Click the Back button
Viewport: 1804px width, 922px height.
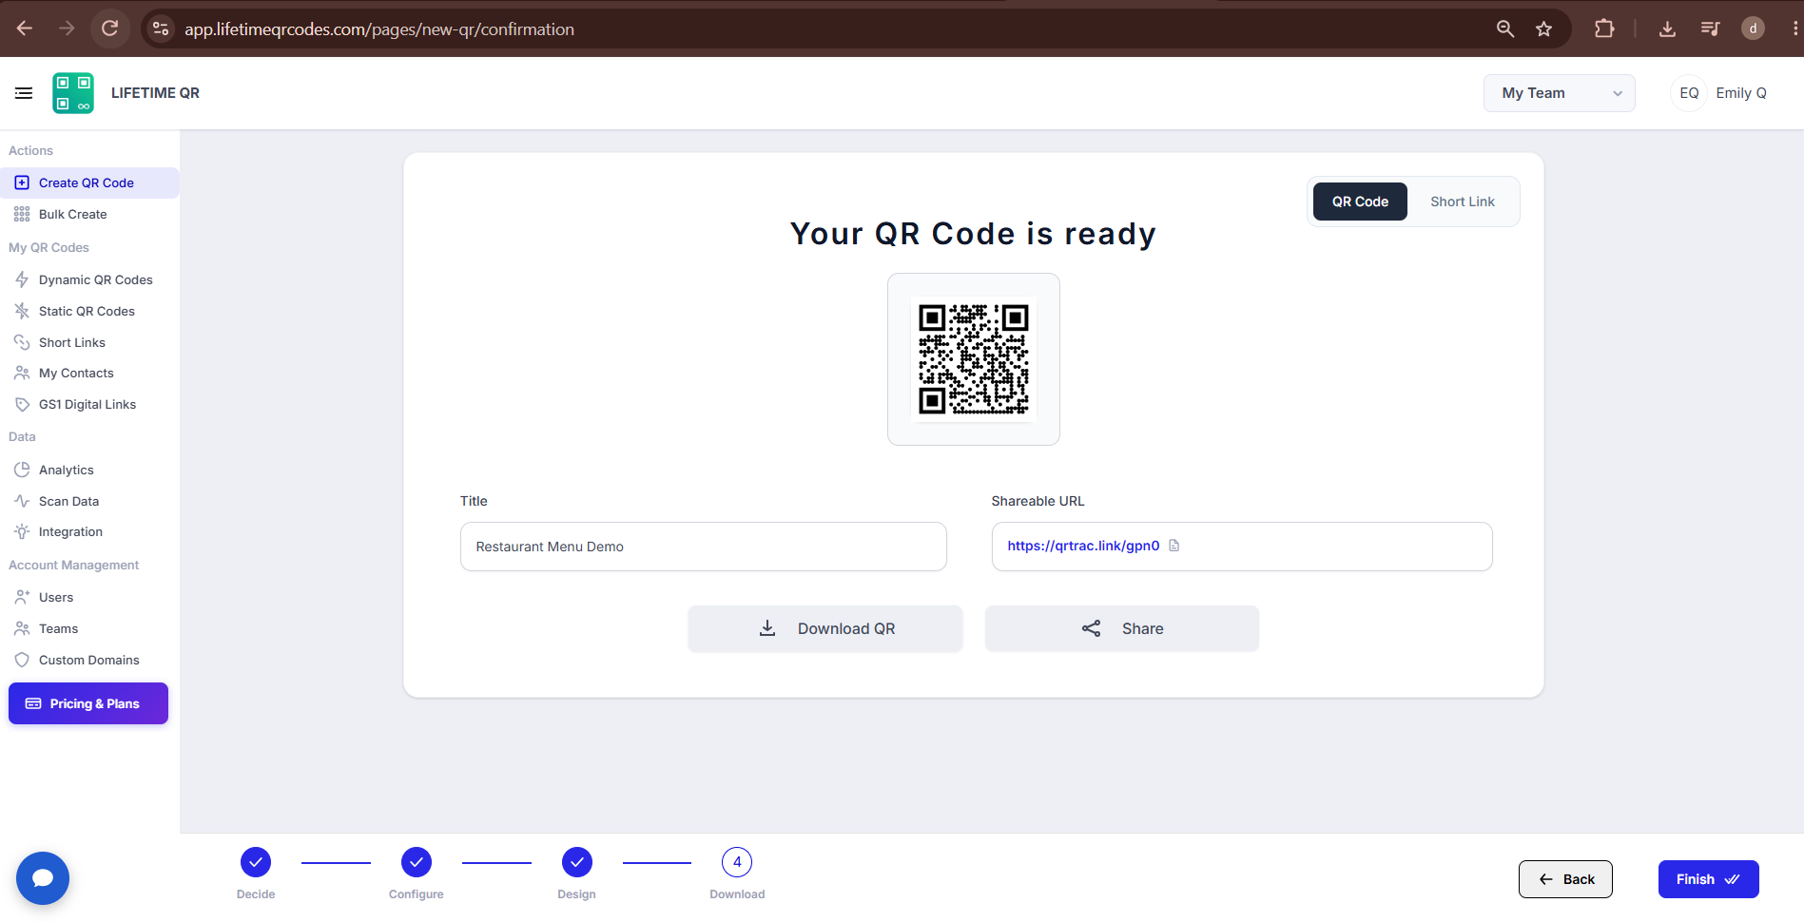pos(1565,879)
